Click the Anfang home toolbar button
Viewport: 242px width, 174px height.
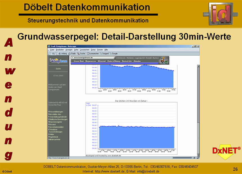tap(62, 53)
